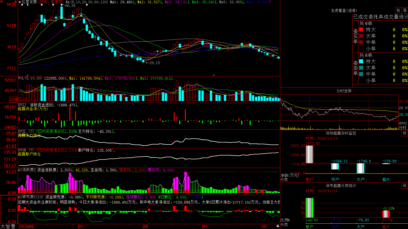Click the 大智慧 logo at bottom-left
This screenshot has width=408, height=229.
(x=8, y=226)
